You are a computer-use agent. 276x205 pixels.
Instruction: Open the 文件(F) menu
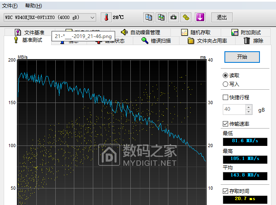pos(10,6)
